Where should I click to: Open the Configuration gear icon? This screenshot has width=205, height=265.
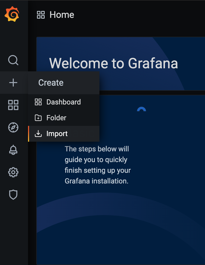[13, 173]
